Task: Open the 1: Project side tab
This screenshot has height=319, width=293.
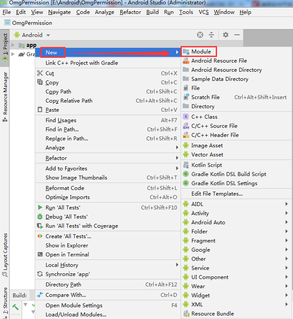Action: [x=5, y=48]
